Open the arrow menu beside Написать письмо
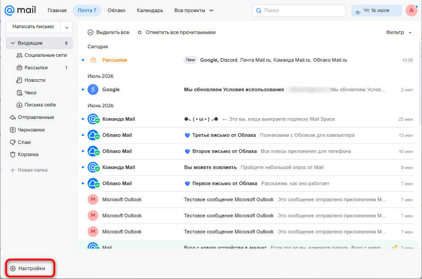The height and width of the screenshot is (279, 422). point(67,27)
